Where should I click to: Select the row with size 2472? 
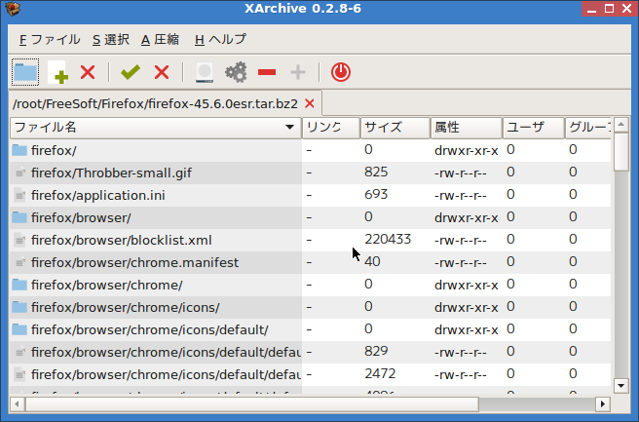(310, 374)
